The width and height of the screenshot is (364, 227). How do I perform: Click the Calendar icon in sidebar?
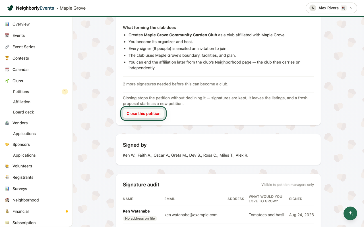click(7, 70)
